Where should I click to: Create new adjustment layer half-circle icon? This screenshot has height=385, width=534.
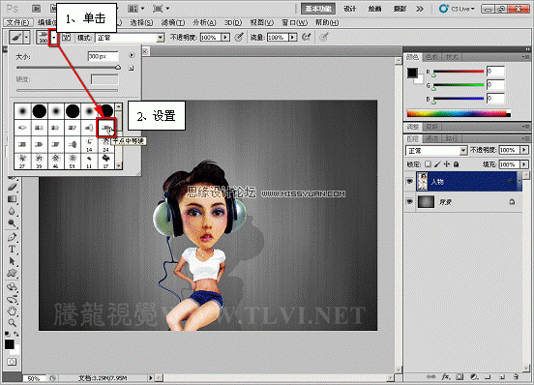coord(474,377)
